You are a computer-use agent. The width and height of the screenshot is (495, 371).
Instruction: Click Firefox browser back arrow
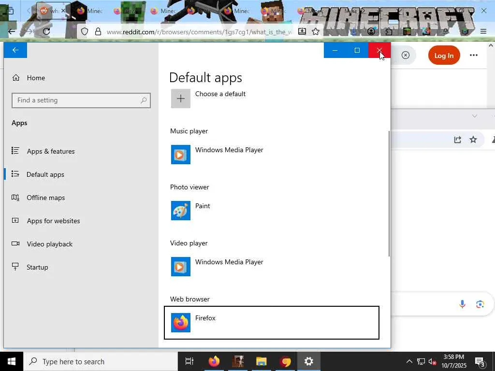tap(12, 31)
